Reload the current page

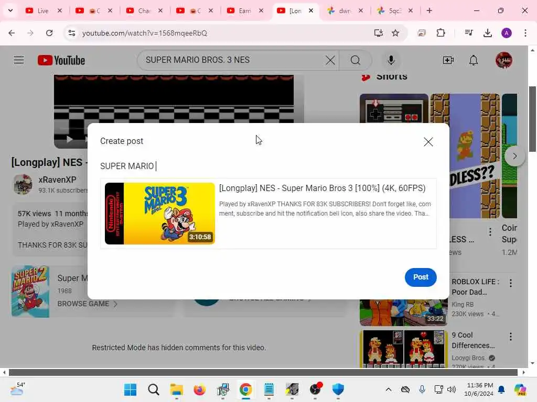click(49, 33)
